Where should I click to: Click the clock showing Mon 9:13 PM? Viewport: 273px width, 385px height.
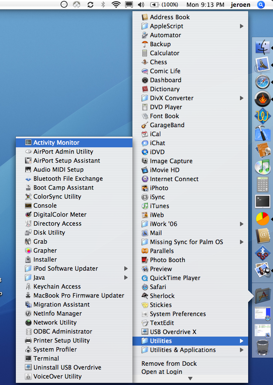point(205,5)
